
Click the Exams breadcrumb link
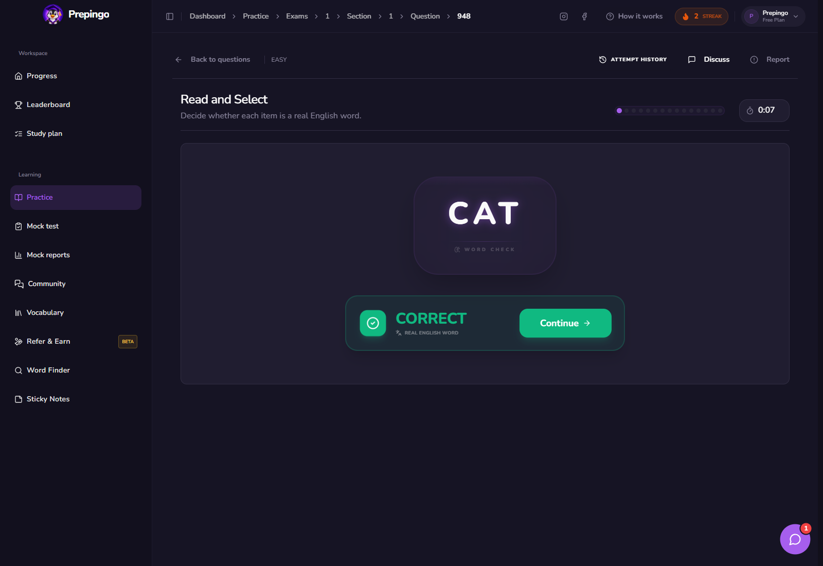297,16
